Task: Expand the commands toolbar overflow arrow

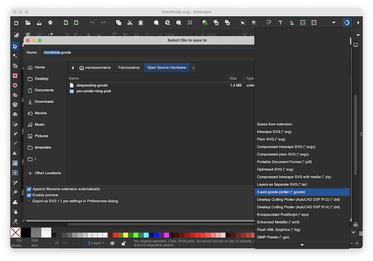Action: 334,23
